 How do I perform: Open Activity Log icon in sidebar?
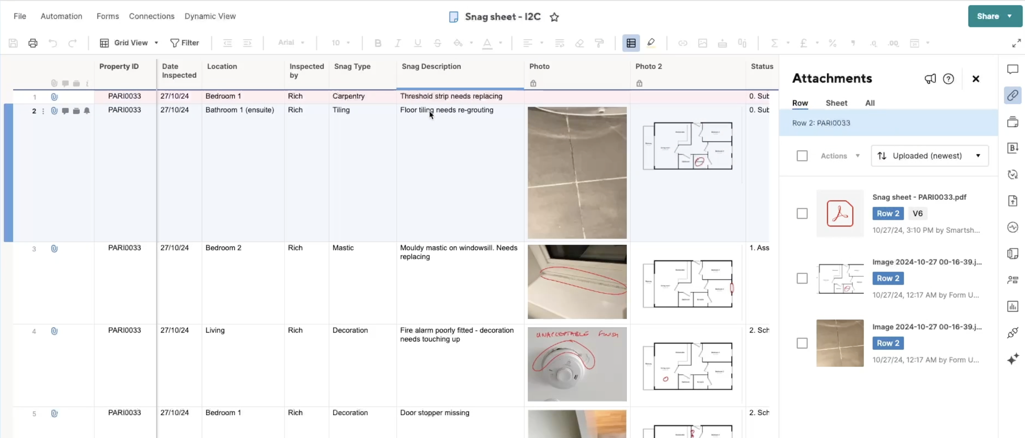pos(1013,227)
